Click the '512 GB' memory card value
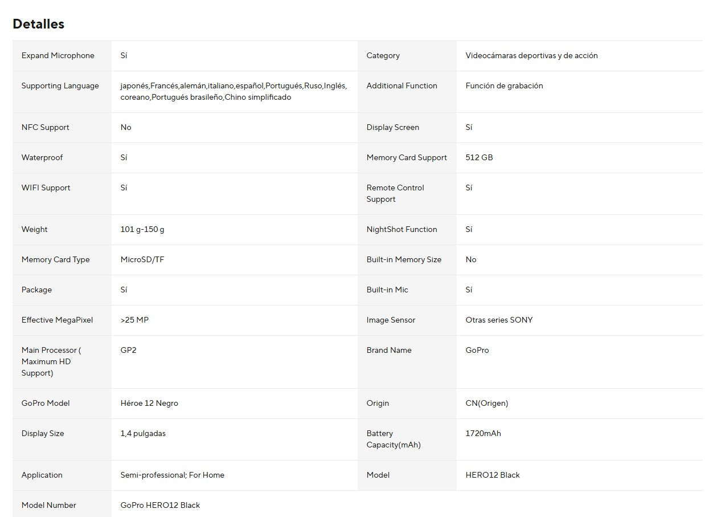The image size is (705, 517). coord(479,157)
